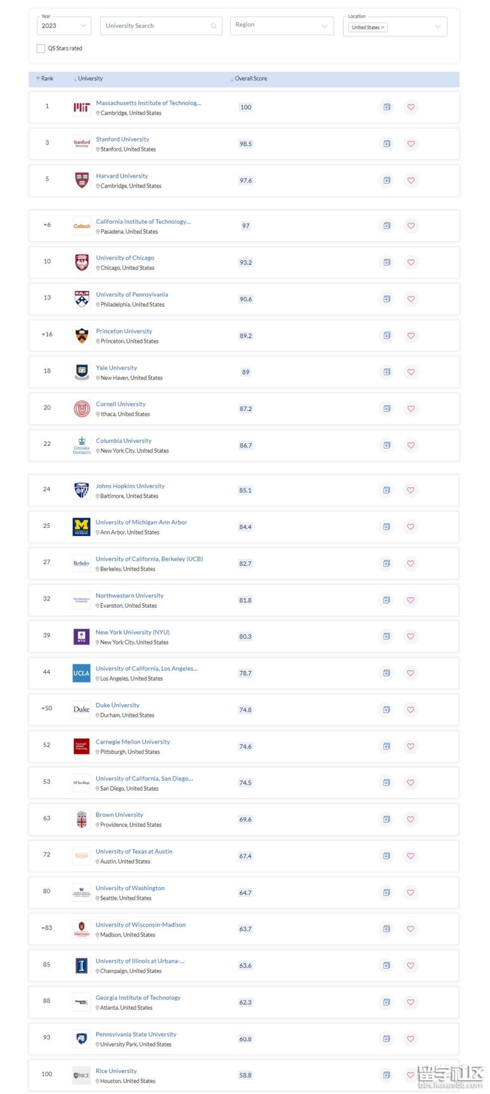This screenshot has height=1094, width=490.
Task: Click the University Search input field
Action: 155,26
